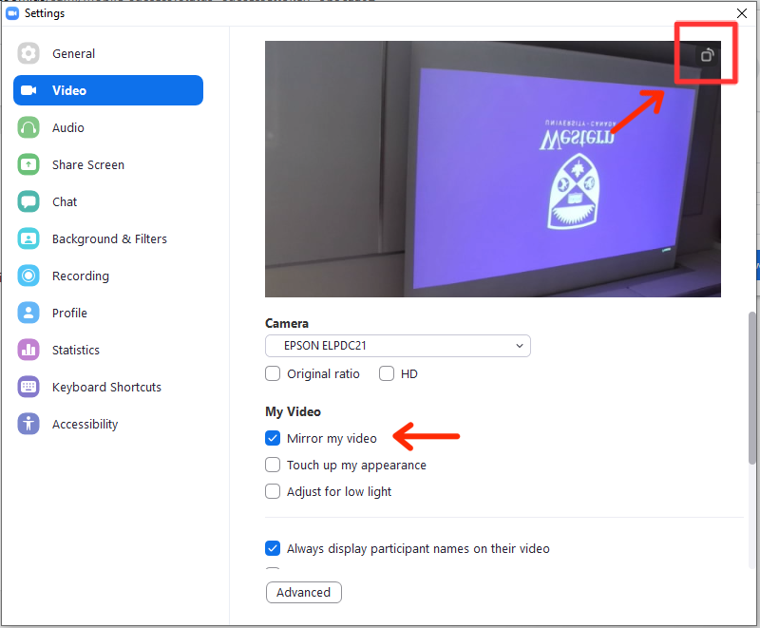
Task: Show Recording settings
Action: pos(108,276)
